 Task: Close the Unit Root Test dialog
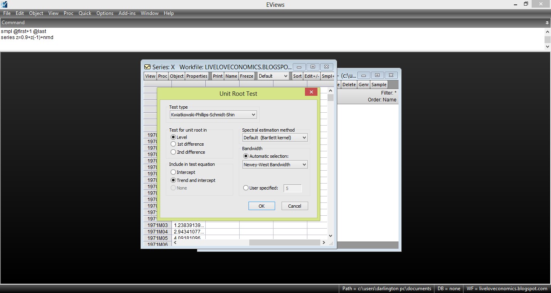311,92
